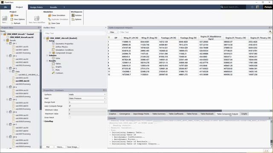This screenshot has height=153, width=273.
Task: Open the Table:Summary tab
Action: pos(159,114)
